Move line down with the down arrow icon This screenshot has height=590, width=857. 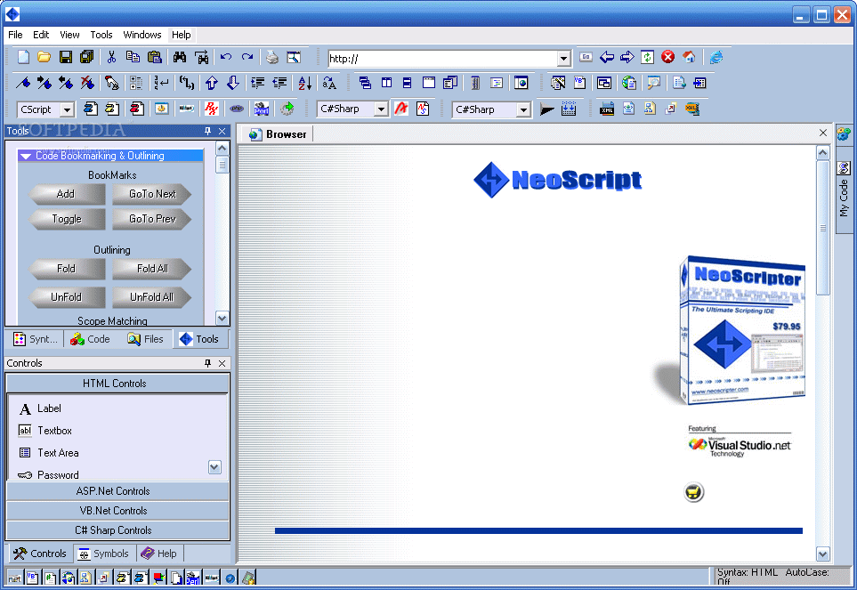coord(233,83)
